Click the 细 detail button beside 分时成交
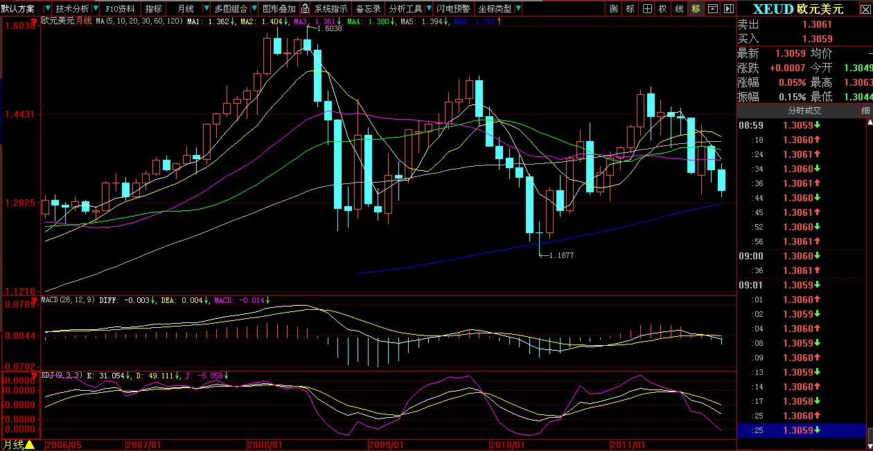 point(866,111)
